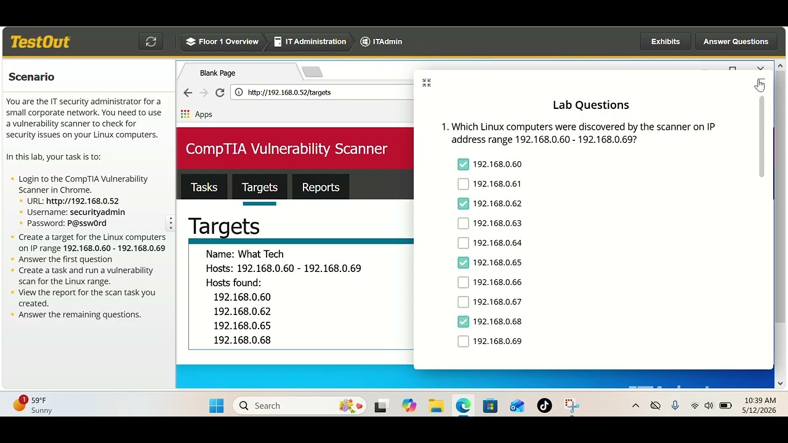Check the 192.168.0.69 checkbox
This screenshot has width=788, height=443.
pyautogui.click(x=464, y=341)
